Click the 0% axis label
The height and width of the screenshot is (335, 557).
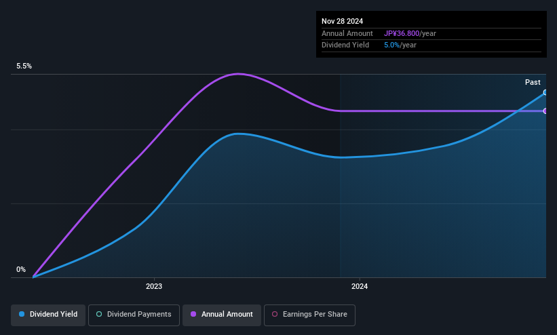click(21, 270)
